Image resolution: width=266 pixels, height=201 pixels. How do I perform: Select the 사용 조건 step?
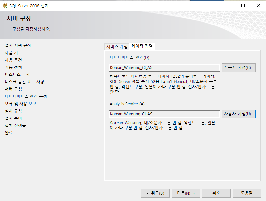pos(13,60)
